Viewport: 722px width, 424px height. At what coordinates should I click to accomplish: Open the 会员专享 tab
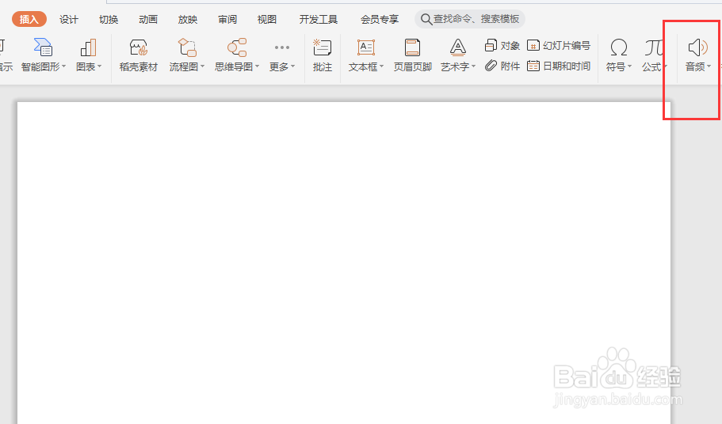[x=380, y=19]
